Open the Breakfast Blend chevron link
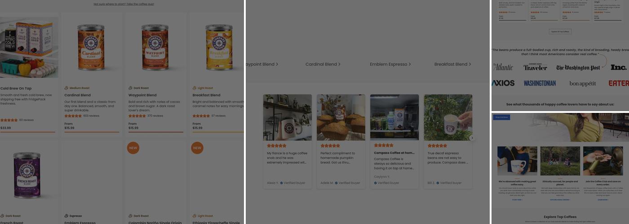 tap(452, 64)
